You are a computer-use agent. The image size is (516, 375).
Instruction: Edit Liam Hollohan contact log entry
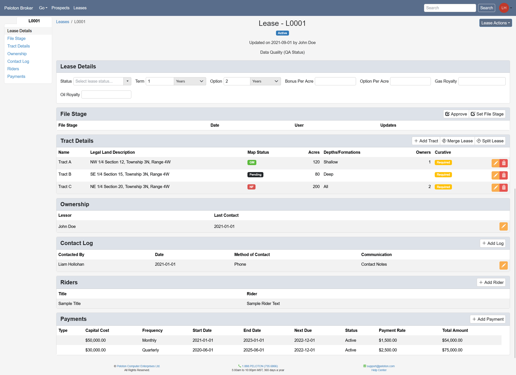(x=503, y=265)
